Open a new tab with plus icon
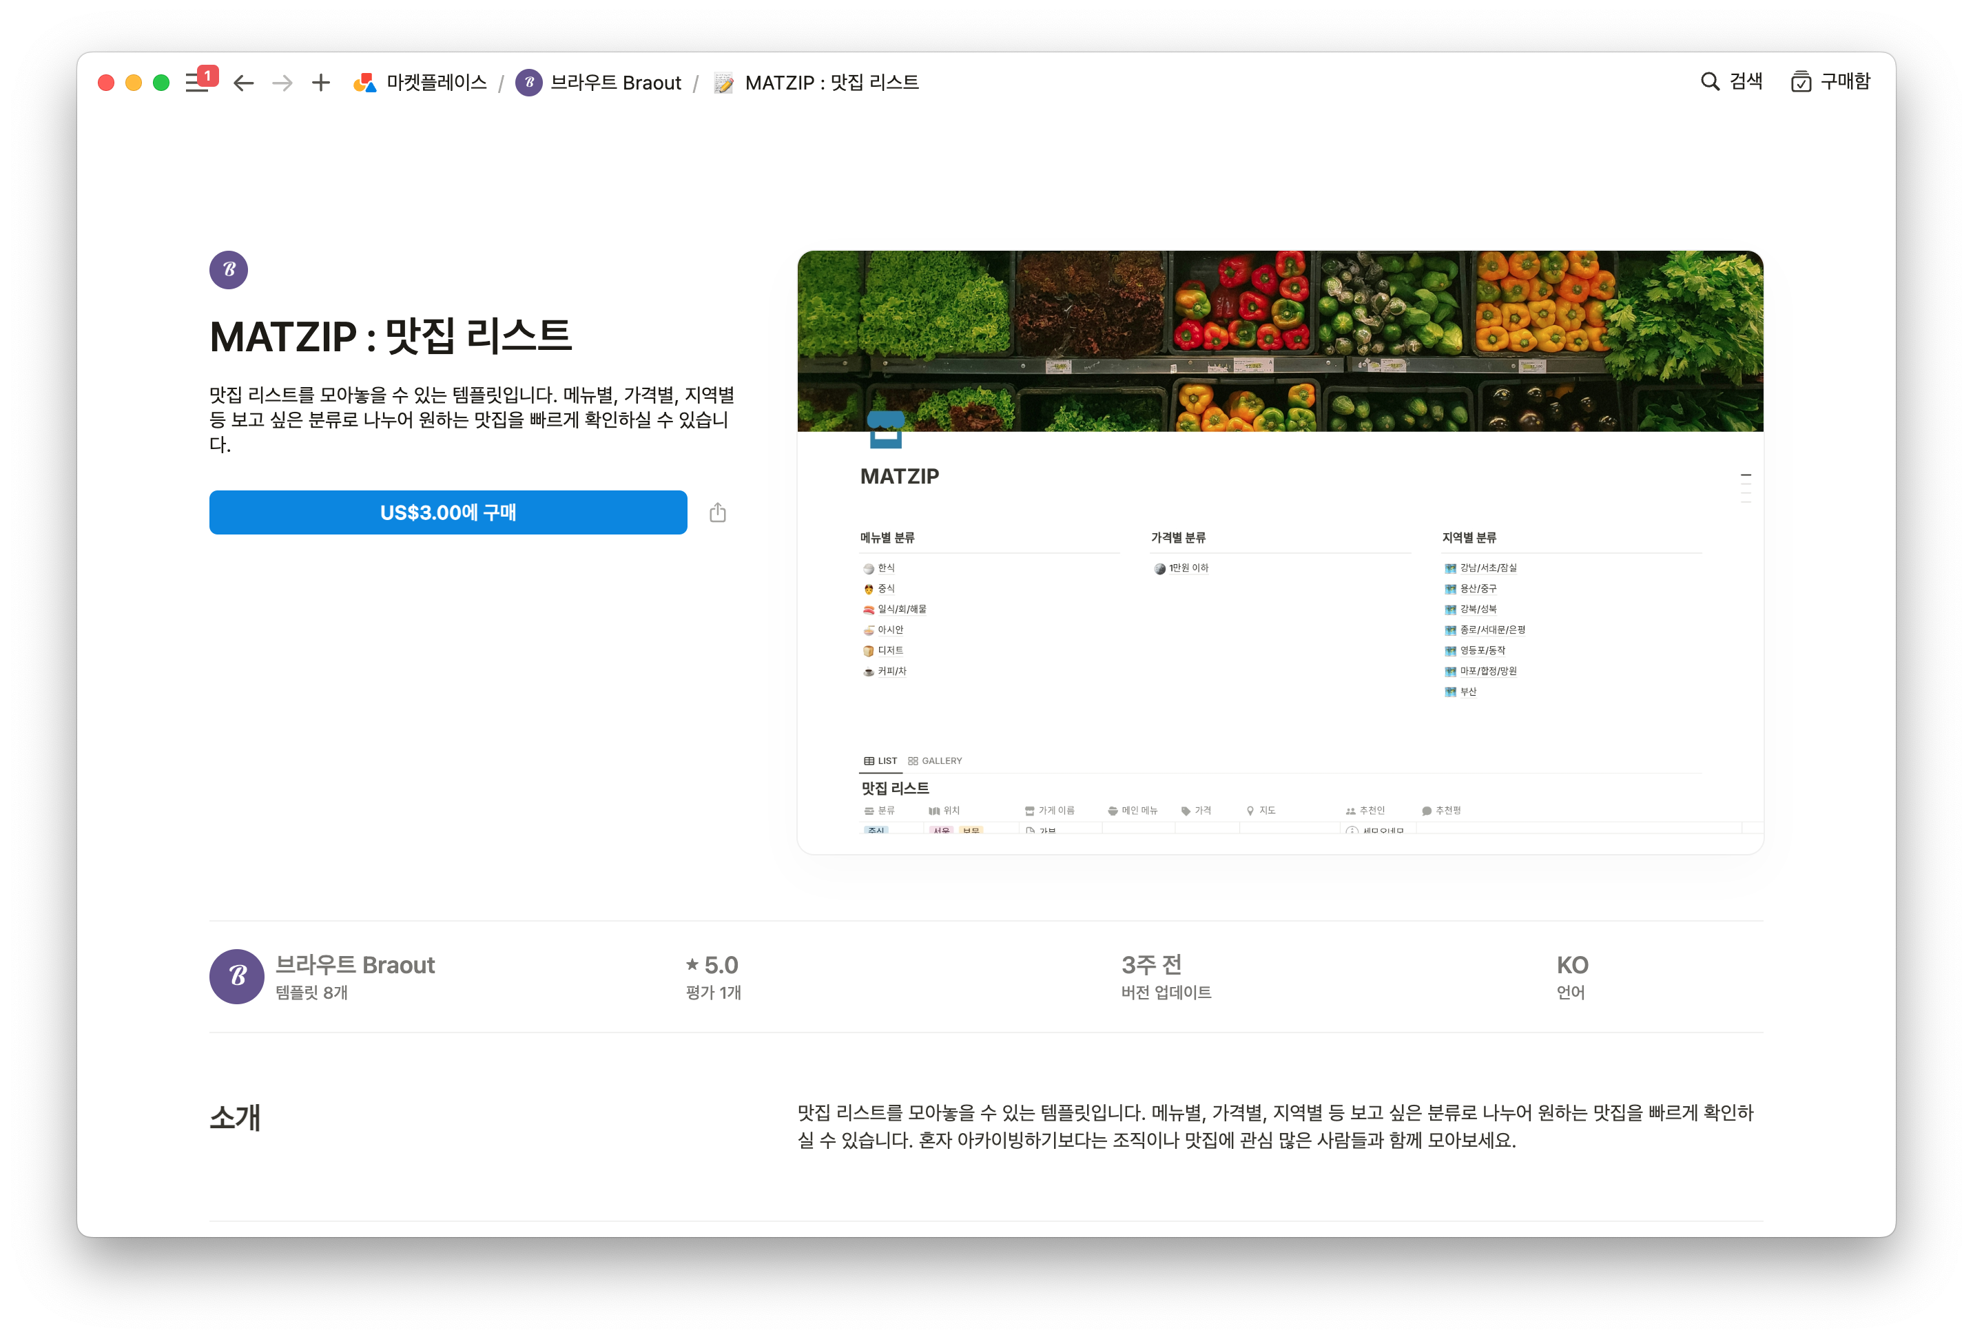 pyautogui.click(x=321, y=83)
